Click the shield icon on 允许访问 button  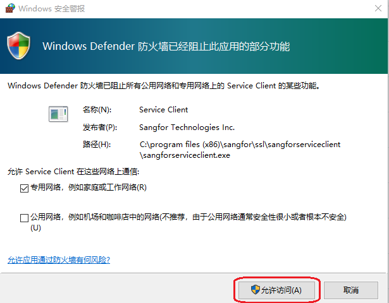[255, 290]
